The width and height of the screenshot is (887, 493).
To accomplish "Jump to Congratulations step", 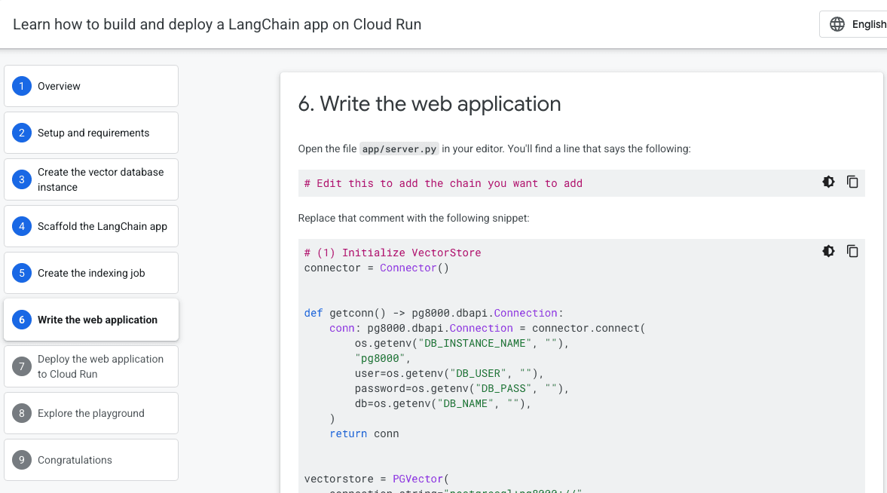I will click(91, 460).
